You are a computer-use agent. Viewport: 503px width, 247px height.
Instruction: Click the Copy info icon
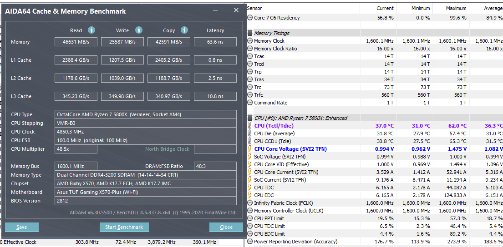coord(184,30)
